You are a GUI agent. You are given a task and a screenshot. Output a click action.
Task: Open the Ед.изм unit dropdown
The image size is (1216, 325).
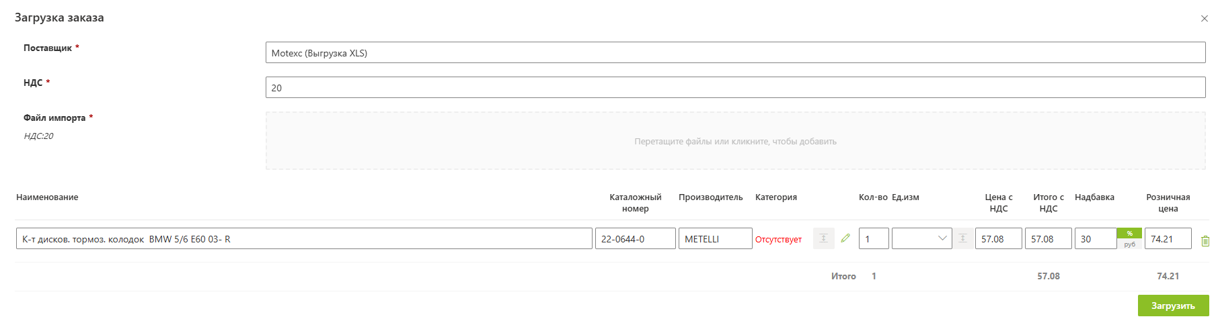point(921,238)
